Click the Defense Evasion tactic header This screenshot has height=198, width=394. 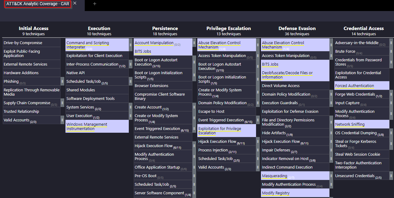[x=297, y=28]
